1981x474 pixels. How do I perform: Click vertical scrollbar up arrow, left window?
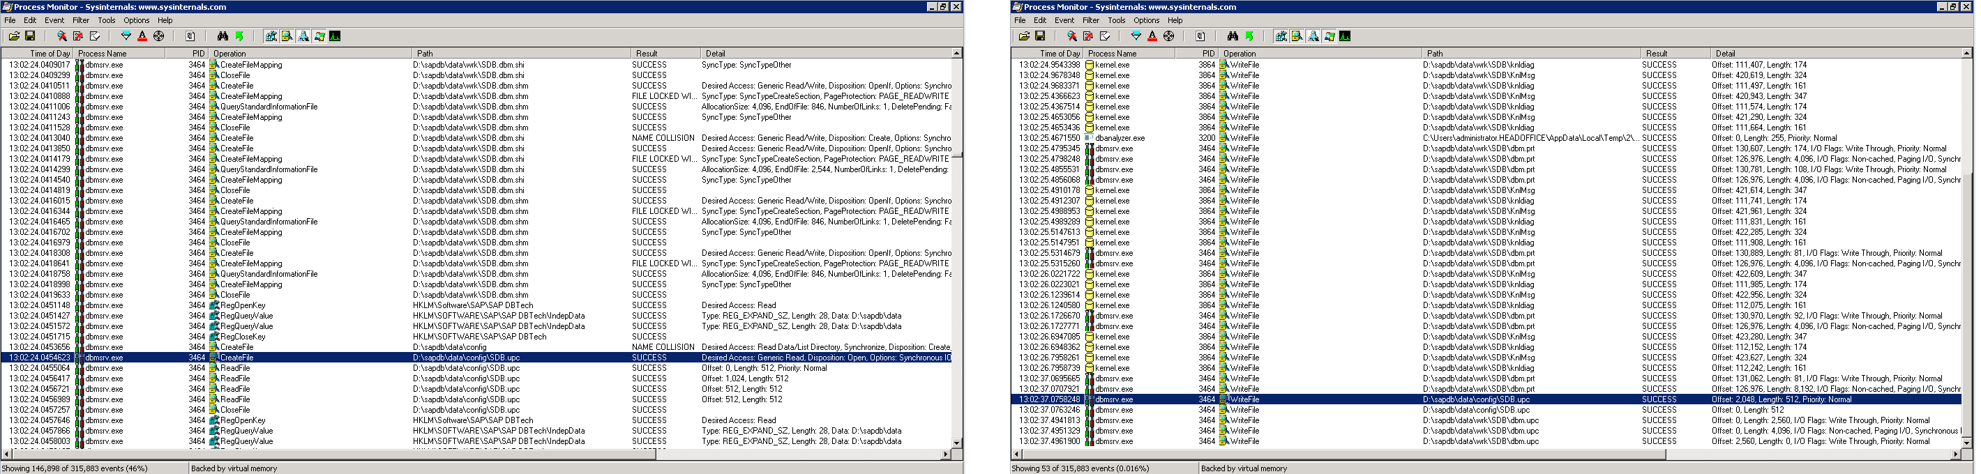click(x=956, y=53)
